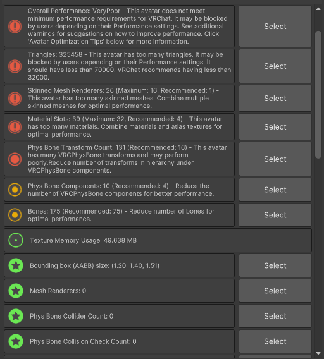Click the error icon beside Material Slots
The image size is (324, 359).
pyautogui.click(x=15, y=127)
